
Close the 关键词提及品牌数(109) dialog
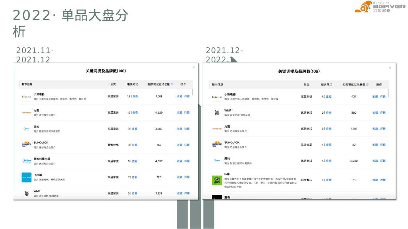point(390,68)
